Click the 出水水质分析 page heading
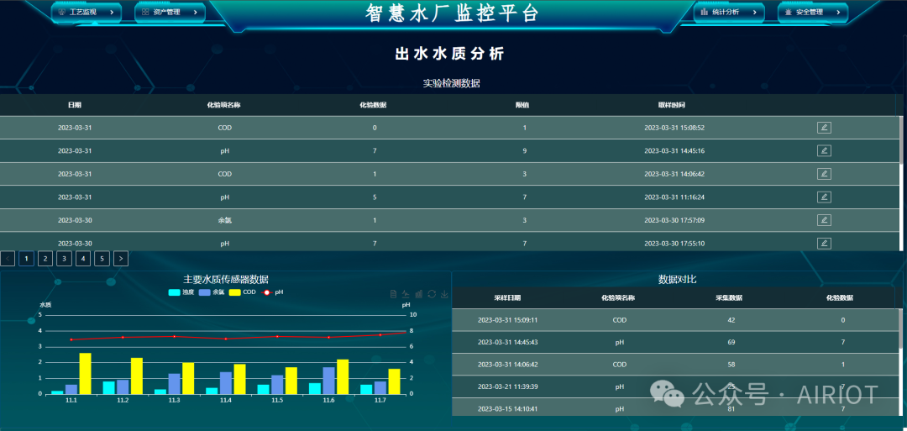 click(x=450, y=55)
